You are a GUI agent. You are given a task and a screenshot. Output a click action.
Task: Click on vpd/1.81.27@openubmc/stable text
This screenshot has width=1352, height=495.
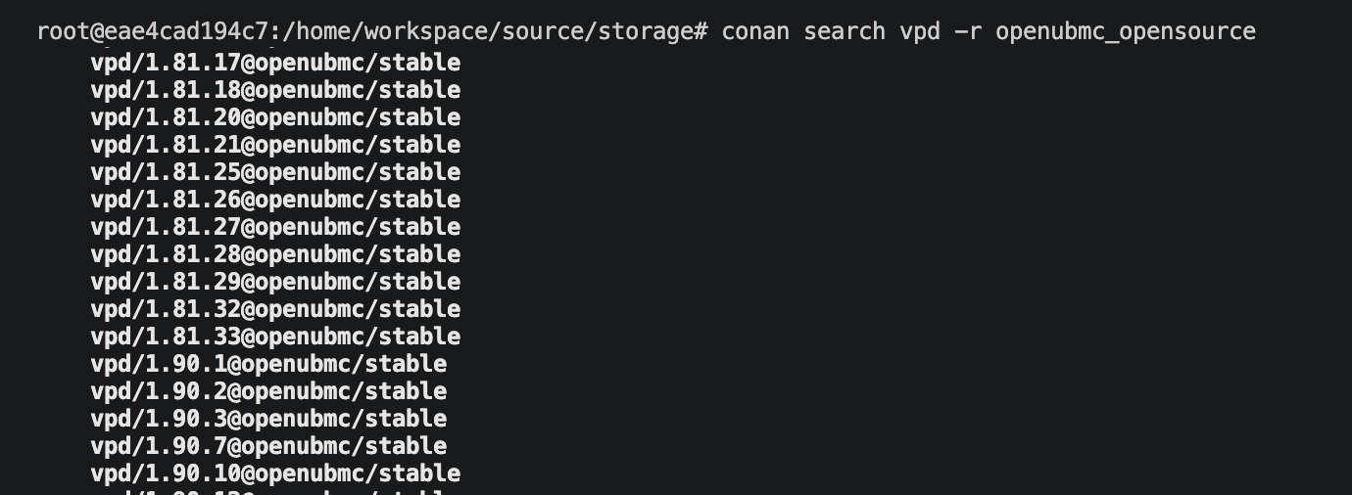pyautogui.click(x=275, y=228)
